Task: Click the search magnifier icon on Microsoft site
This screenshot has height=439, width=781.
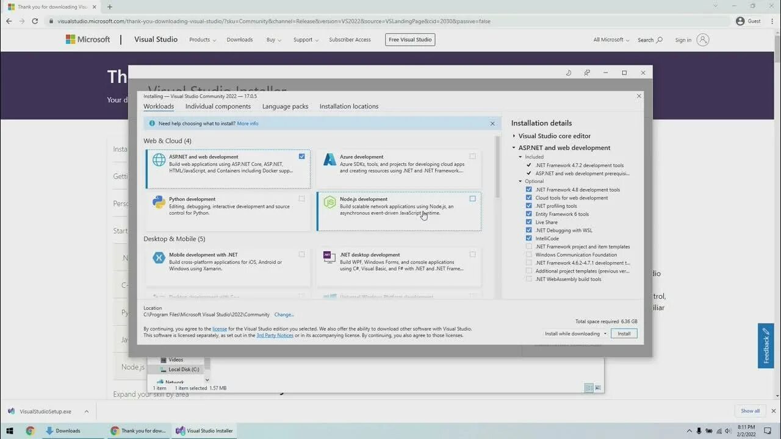Action: pos(659,40)
